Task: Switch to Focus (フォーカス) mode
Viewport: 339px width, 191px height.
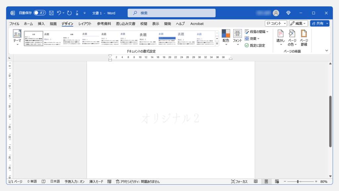Action: tap(239, 182)
